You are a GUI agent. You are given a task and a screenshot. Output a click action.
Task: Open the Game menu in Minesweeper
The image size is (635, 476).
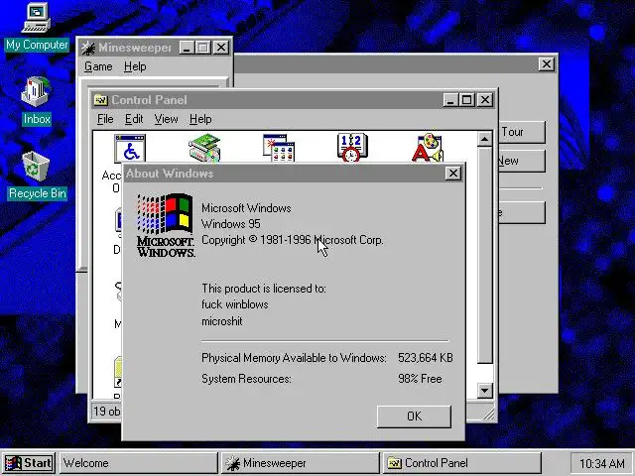click(98, 66)
